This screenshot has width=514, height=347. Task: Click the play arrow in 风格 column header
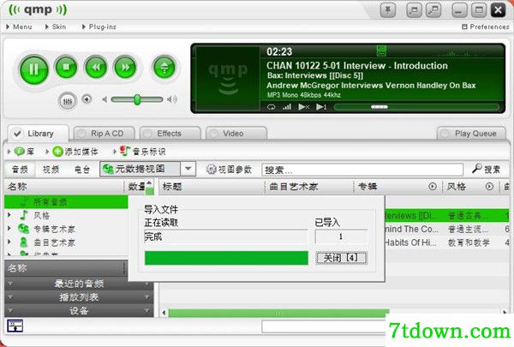[x=489, y=187]
